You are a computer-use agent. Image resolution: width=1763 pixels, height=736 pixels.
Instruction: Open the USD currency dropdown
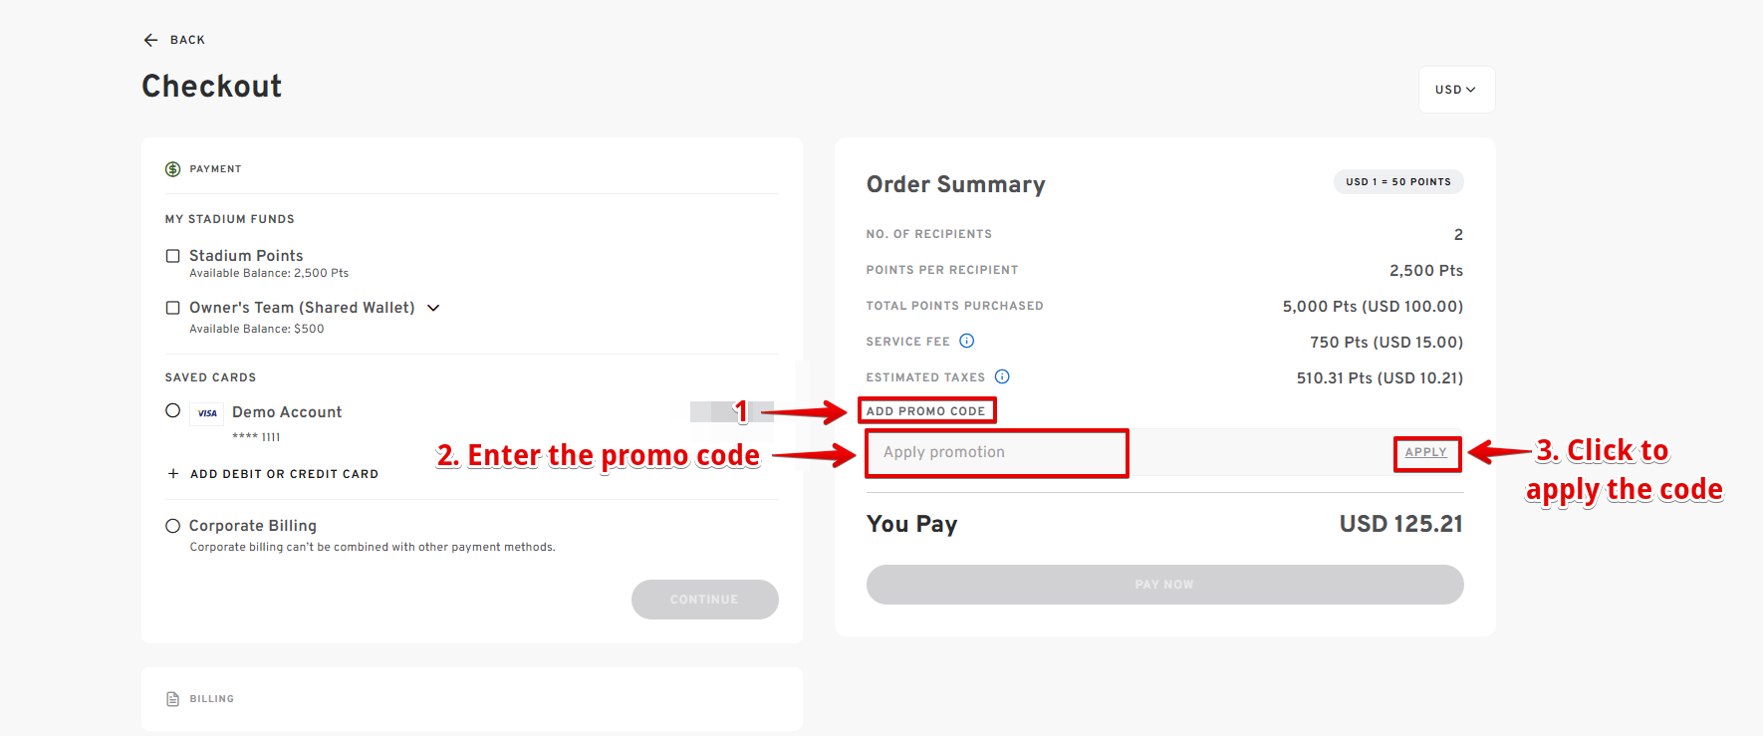(x=1455, y=90)
